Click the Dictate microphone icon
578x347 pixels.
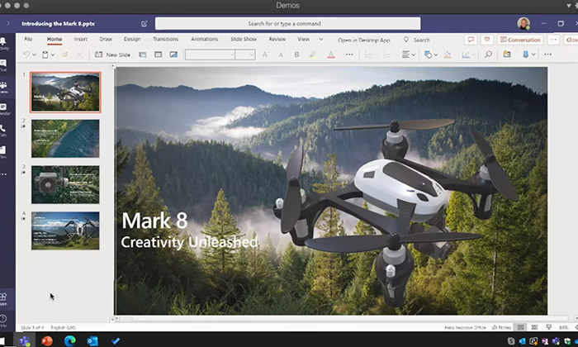(x=525, y=55)
